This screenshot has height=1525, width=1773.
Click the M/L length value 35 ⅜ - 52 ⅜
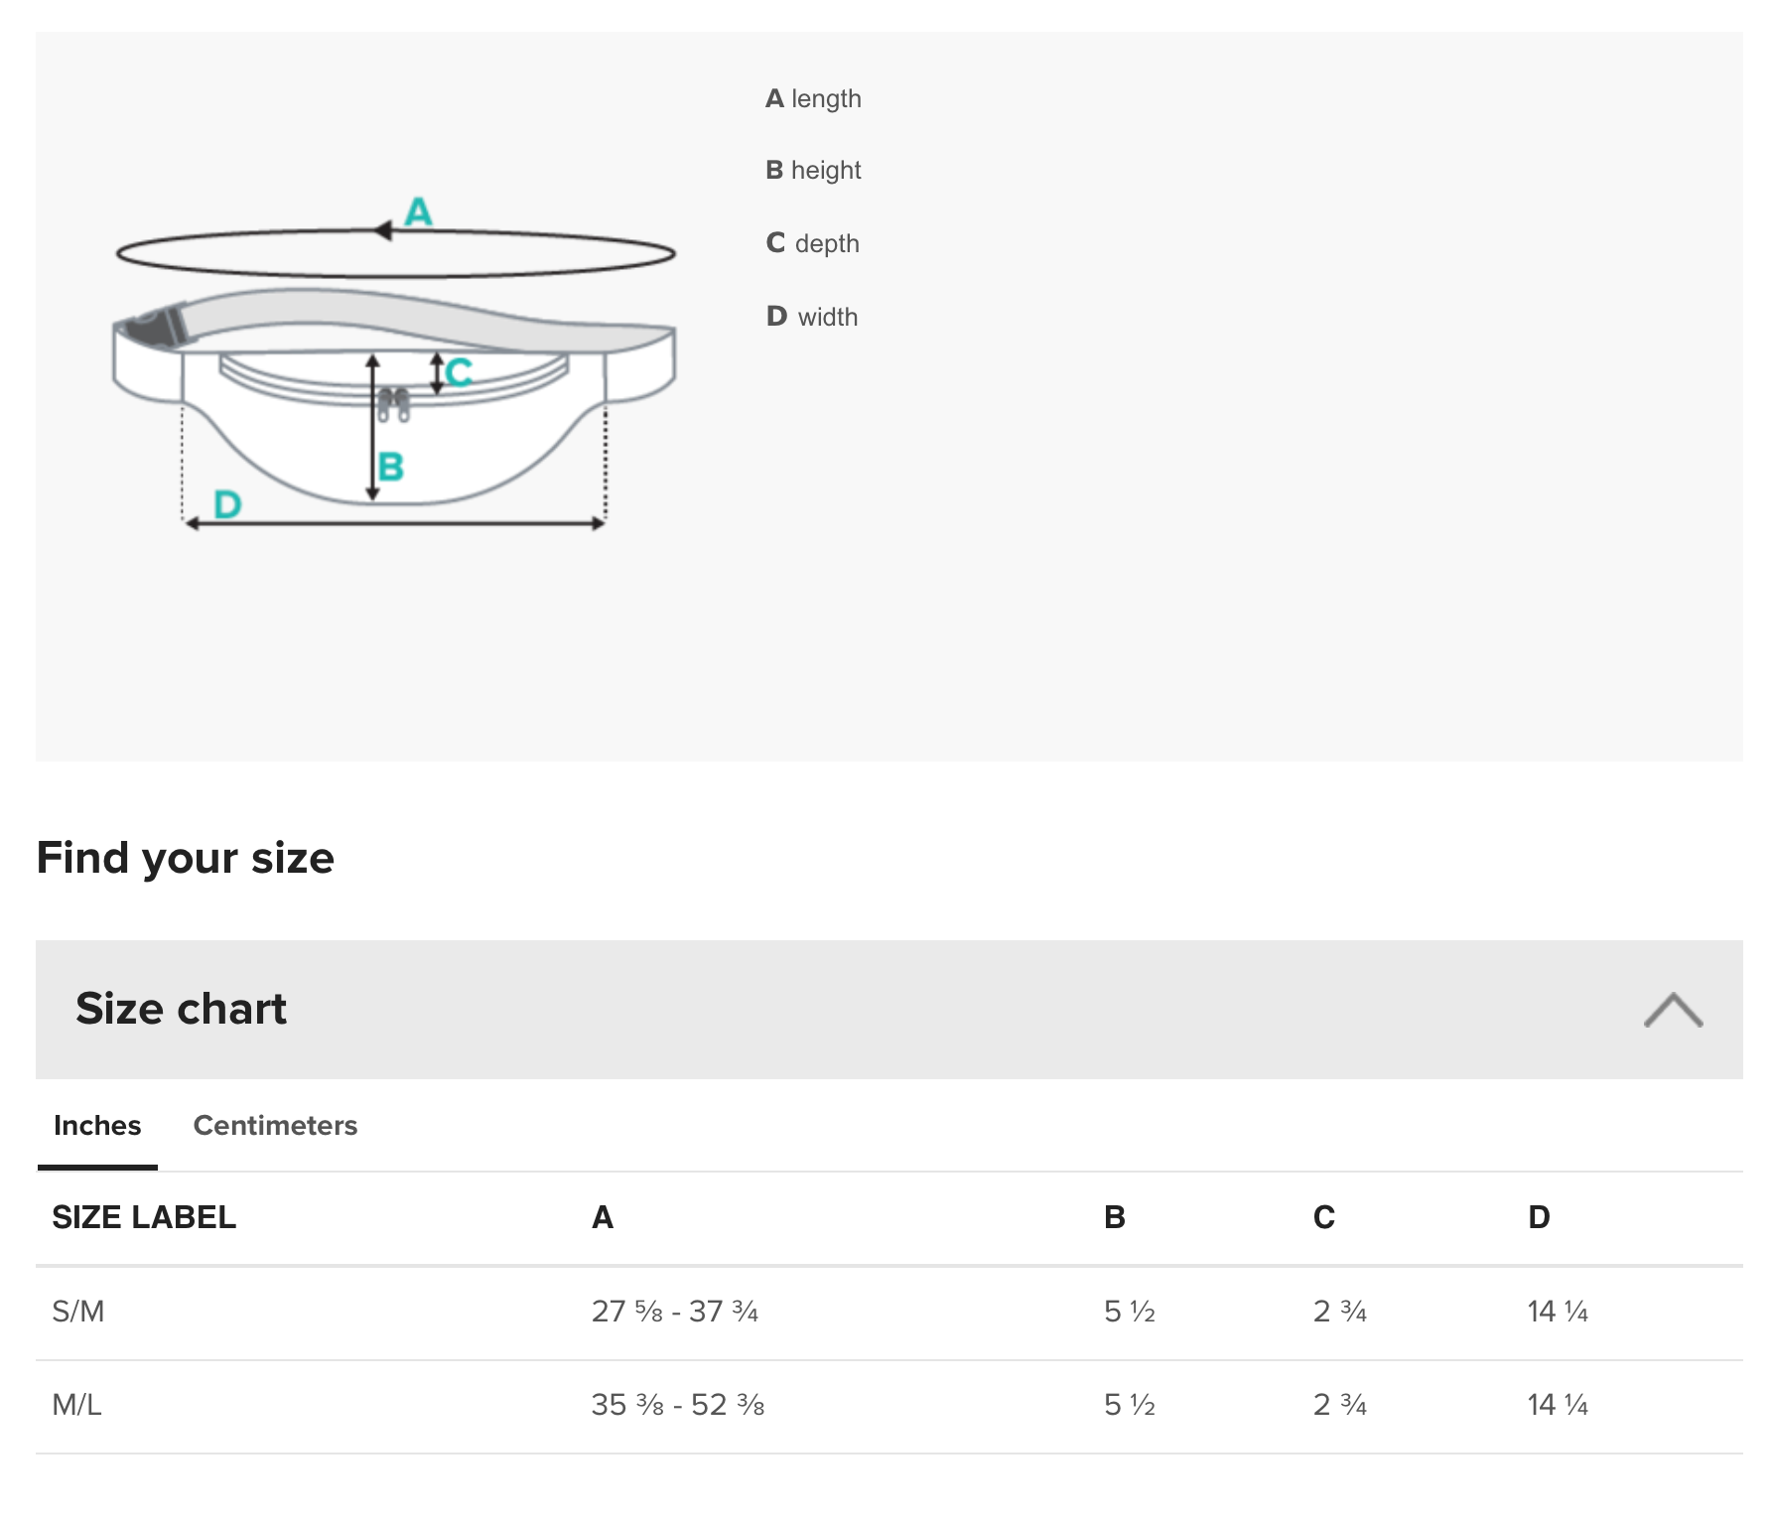point(678,1405)
